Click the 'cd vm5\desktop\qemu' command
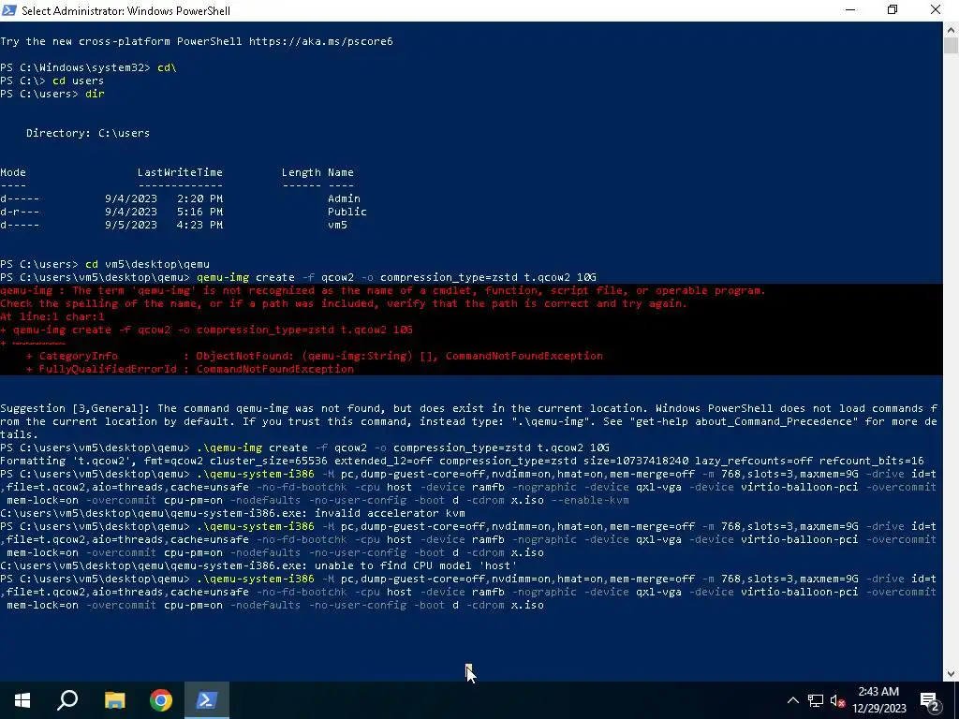959x719 pixels. [147, 264]
